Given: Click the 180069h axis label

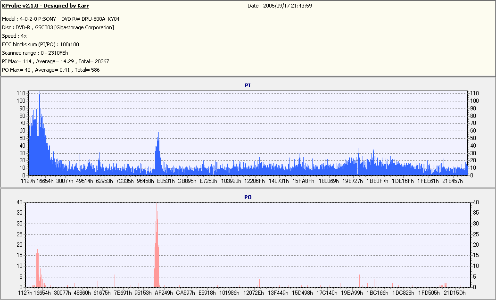Looking at the screenshot, I should (329, 181).
